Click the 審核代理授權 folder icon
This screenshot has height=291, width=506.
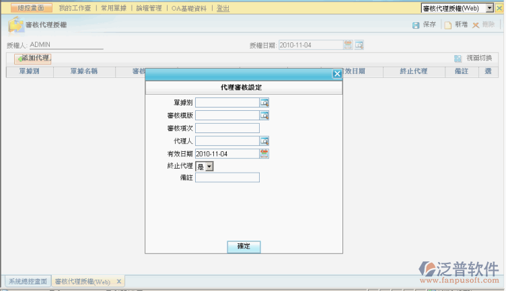click(x=16, y=24)
